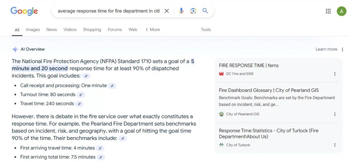This screenshot has width=349, height=163.
Task: Clear the search box text
Action: tap(167, 11)
